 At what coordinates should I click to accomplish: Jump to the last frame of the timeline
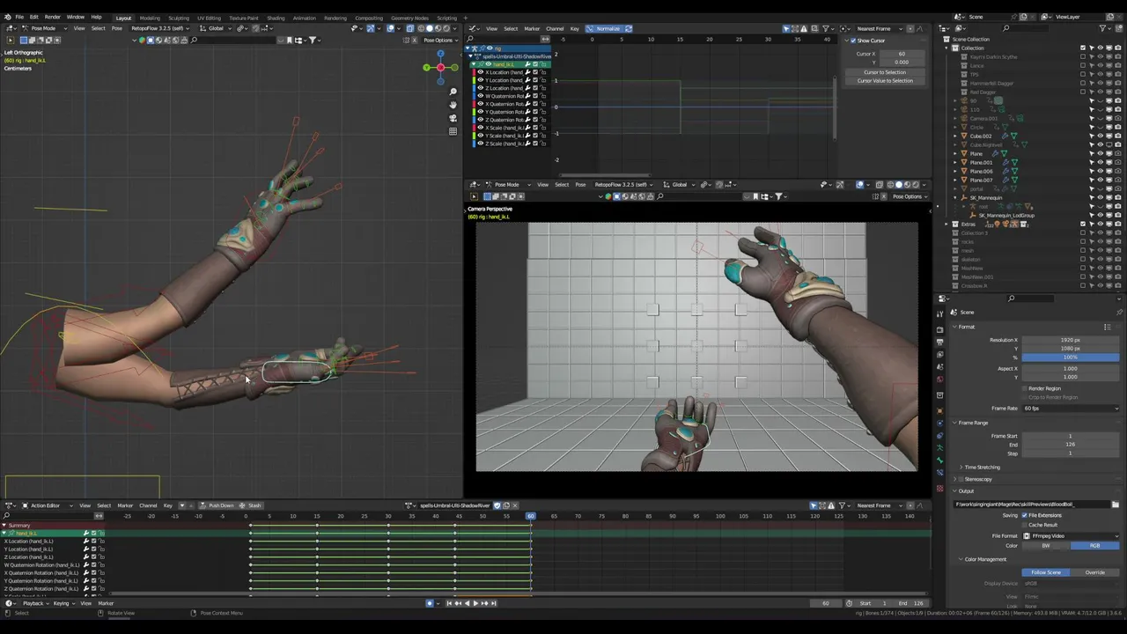click(493, 603)
